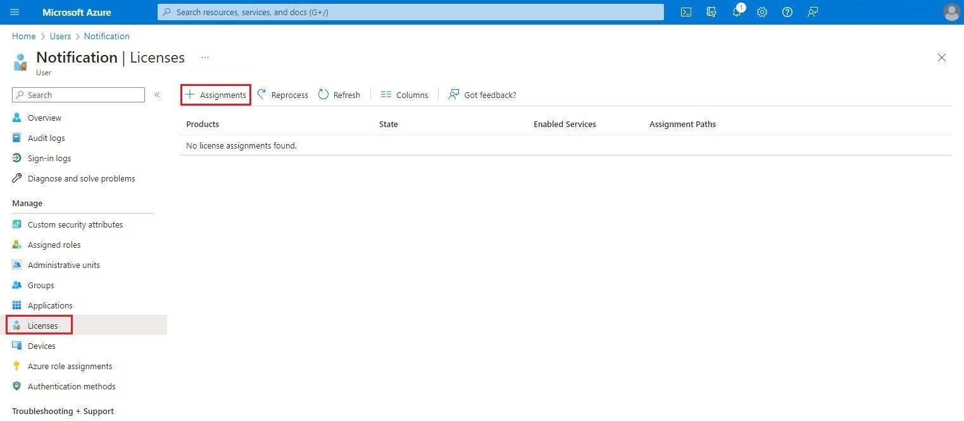Open the portal hamburger menu
Viewport: 964px width, 421px height.
tap(15, 12)
